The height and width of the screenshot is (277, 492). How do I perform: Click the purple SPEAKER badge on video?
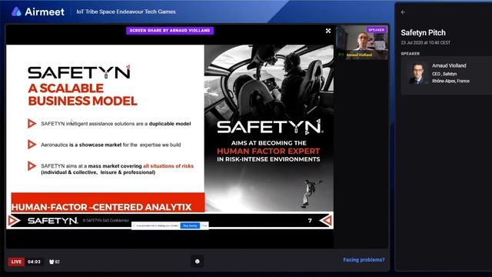[377, 29]
